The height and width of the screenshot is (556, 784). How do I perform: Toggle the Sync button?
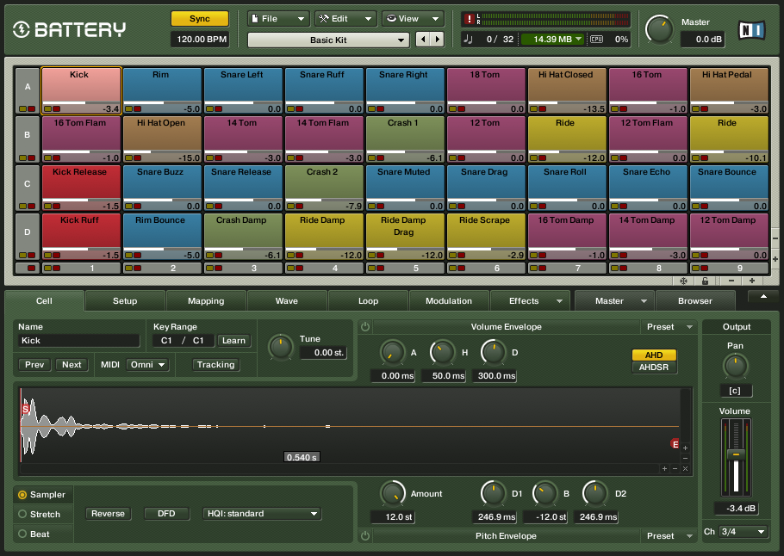[x=200, y=18]
